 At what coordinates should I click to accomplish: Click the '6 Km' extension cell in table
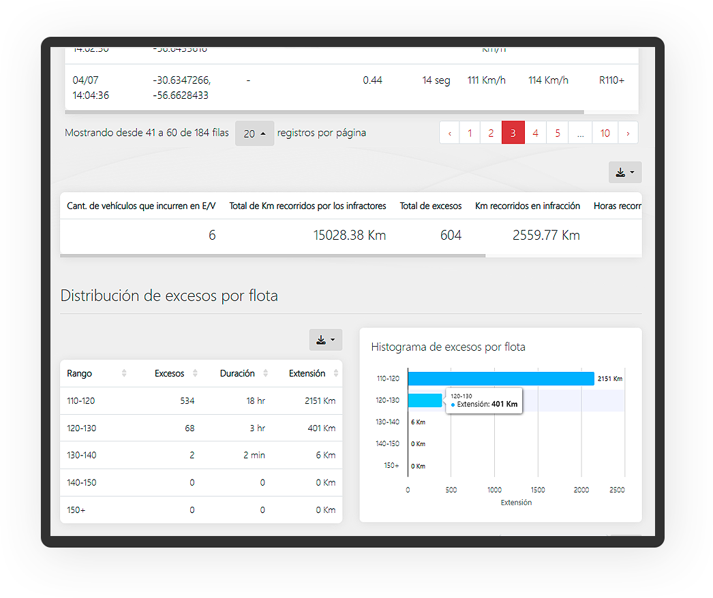pos(326,456)
